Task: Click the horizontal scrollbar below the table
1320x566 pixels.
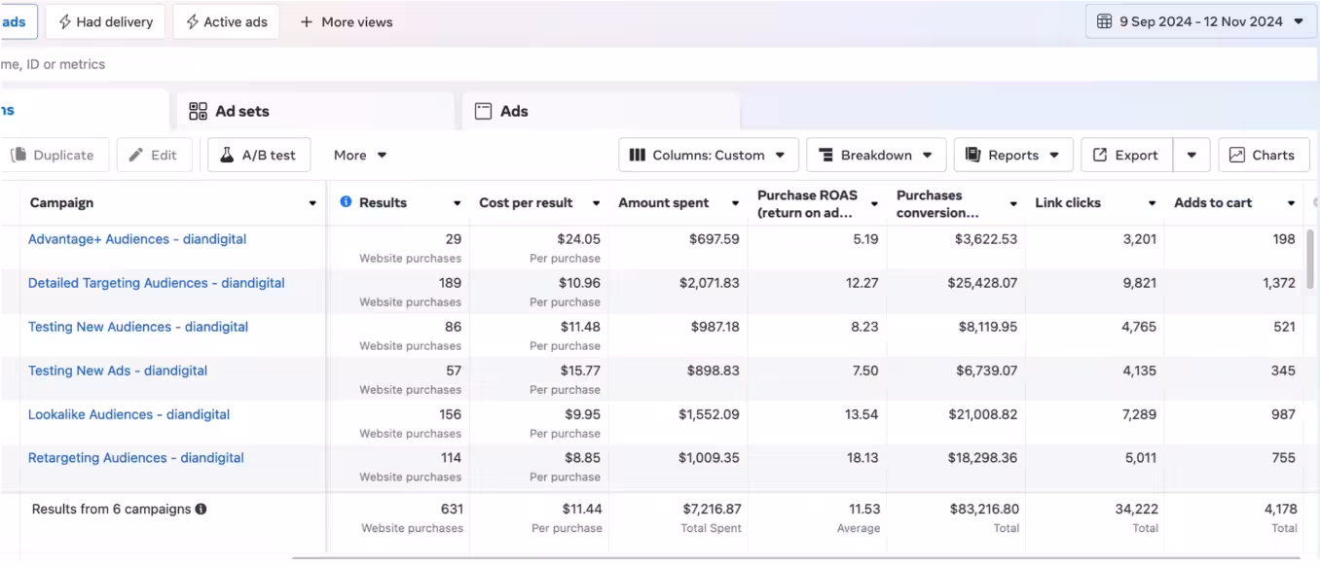Action: point(798,558)
